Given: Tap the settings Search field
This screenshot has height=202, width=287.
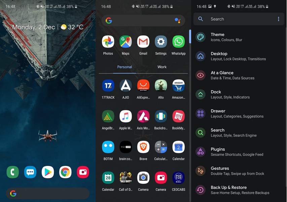Looking at the screenshot, I should pos(239,19).
